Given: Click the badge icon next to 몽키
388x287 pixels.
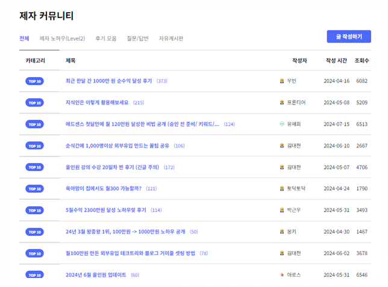Looking at the screenshot, I should 282,232.
